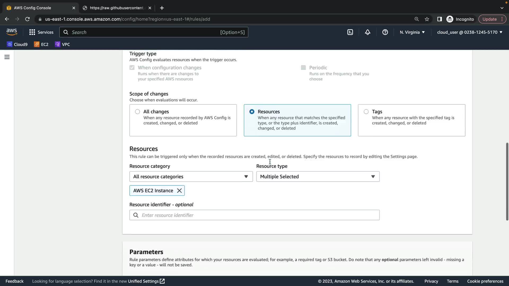Select the Resources scope radio button
509x286 pixels.
point(252,112)
